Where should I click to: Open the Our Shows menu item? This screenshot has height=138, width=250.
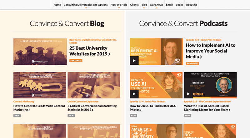[157, 5]
